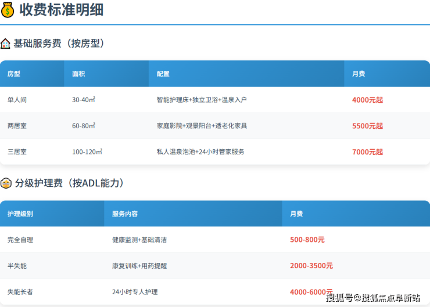Click the house icon beside 基础服务费
The image size is (430, 307).
point(6,44)
